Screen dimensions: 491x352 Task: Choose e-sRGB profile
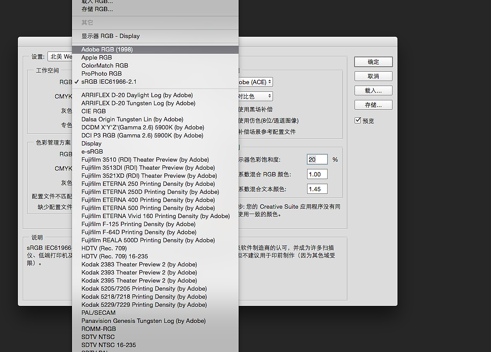(x=155, y=152)
